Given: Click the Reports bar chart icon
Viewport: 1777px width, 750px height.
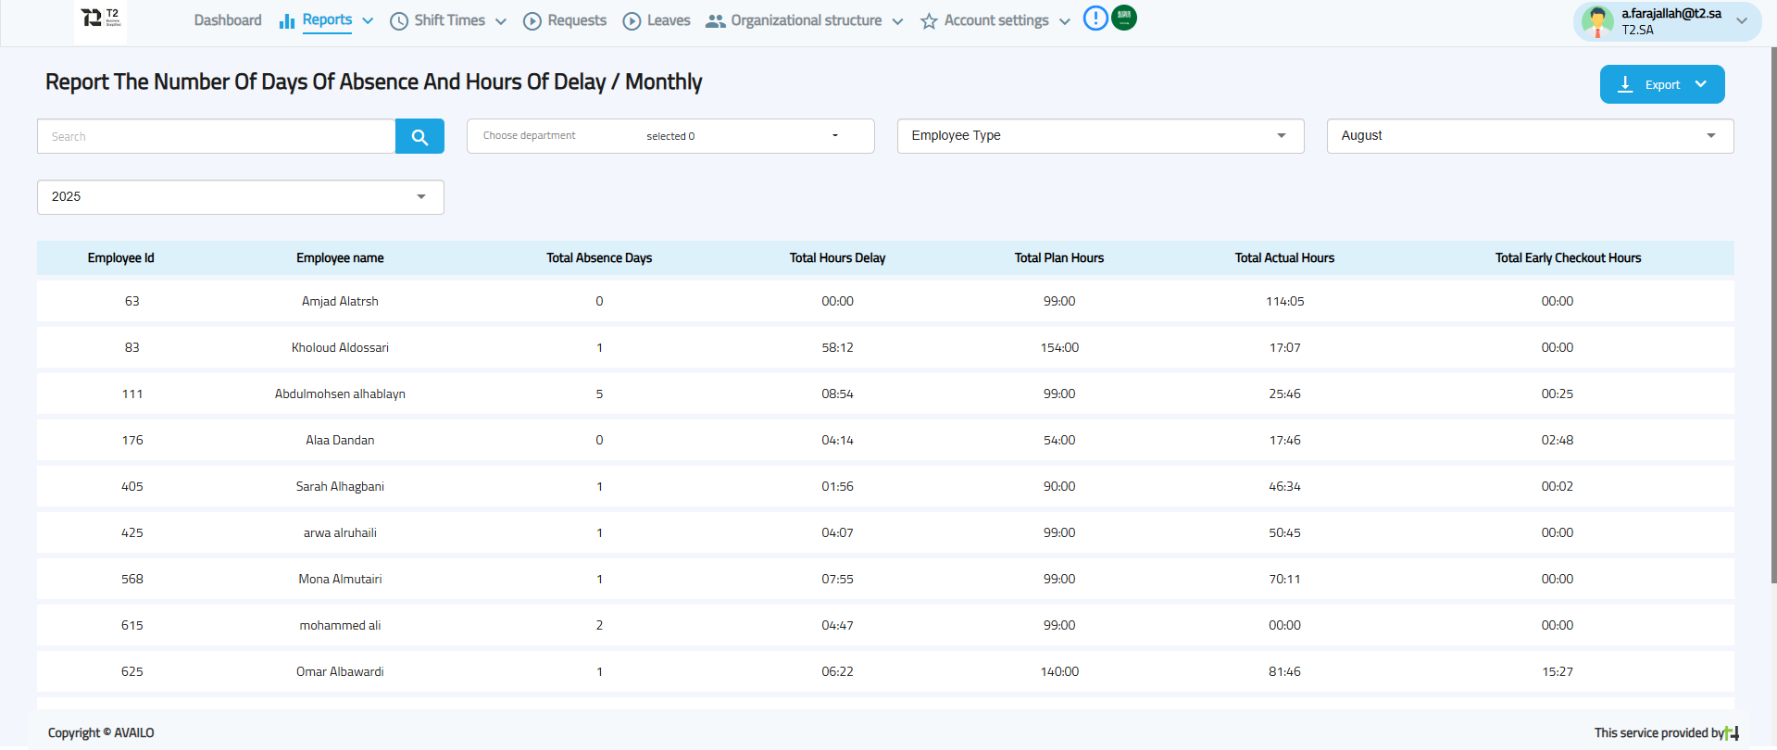Looking at the screenshot, I should (287, 21).
